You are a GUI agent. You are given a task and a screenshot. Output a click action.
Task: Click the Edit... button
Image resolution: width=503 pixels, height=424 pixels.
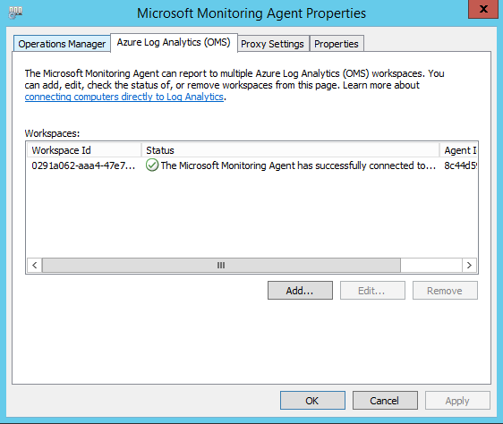pos(372,291)
